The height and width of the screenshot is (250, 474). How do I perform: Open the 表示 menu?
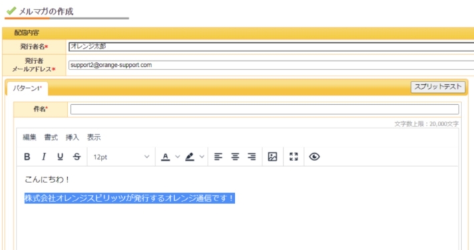[x=93, y=138]
